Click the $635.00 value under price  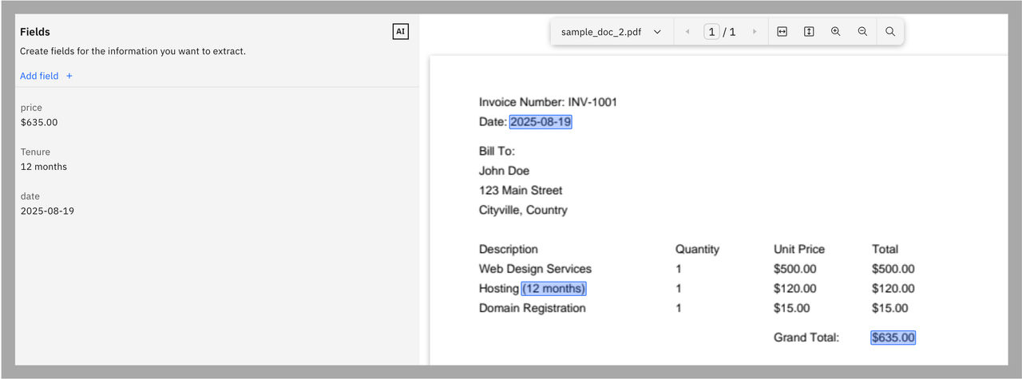39,123
